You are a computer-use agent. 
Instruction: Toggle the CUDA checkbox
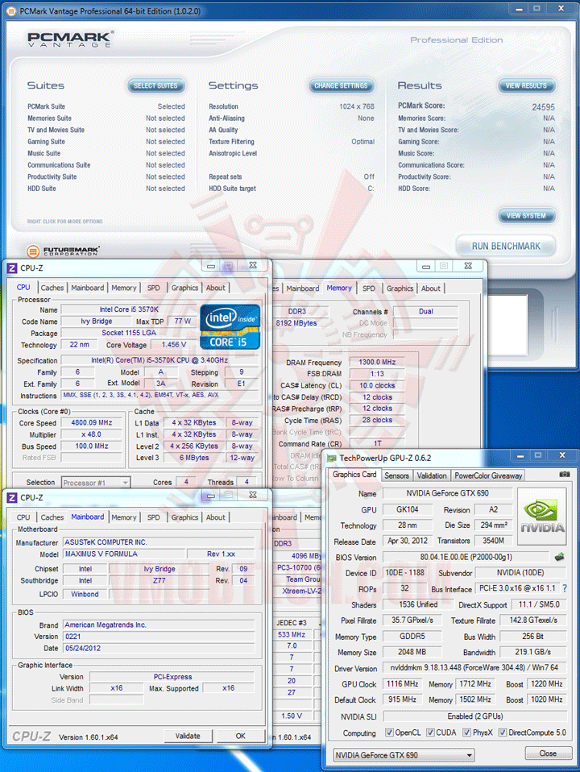click(430, 733)
